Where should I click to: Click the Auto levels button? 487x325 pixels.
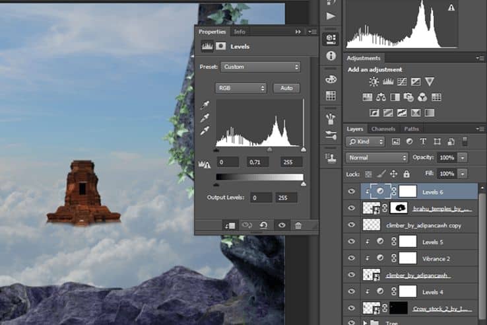click(286, 88)
